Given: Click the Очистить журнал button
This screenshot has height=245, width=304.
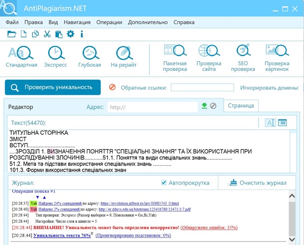Looking at the screenshot, I should click(x=258, y=183).
